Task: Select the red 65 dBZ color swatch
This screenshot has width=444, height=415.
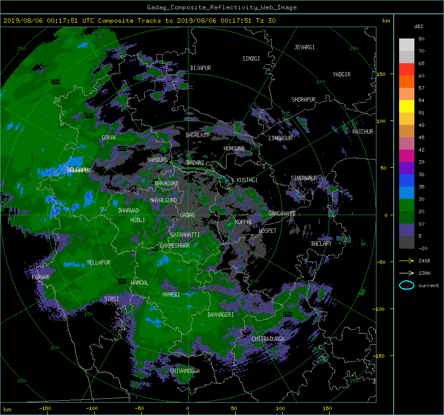Action: click(407, 69)
